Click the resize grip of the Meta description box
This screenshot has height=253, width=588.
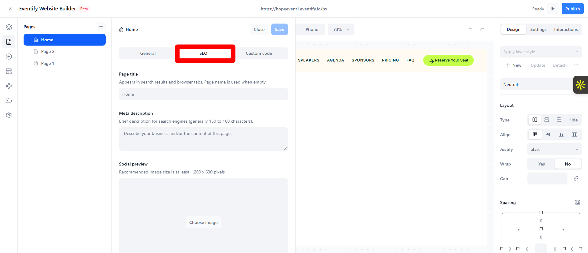[x=285, y=148]
